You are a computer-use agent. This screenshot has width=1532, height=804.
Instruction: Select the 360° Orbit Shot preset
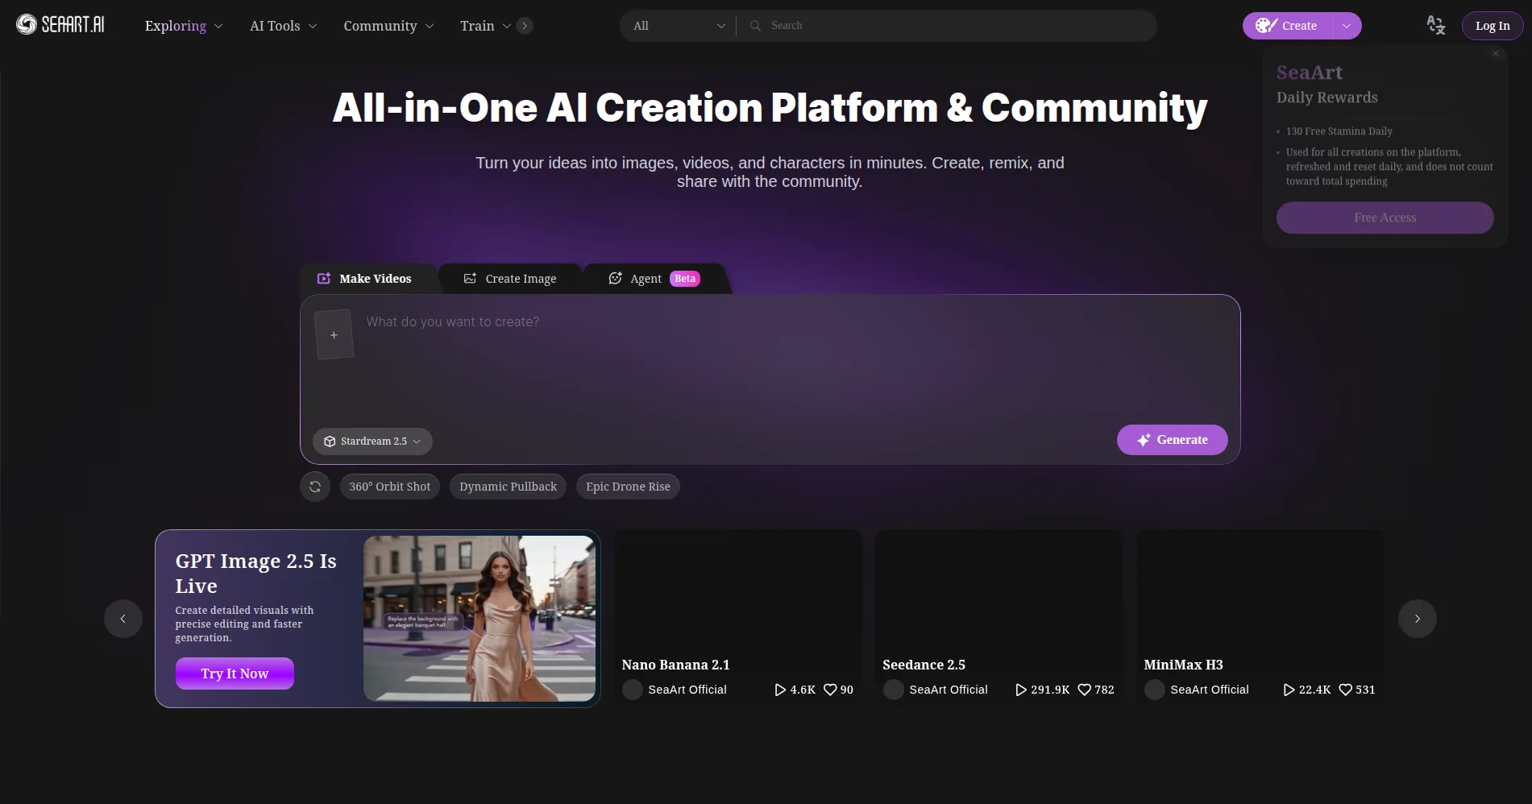pos(389,487)
